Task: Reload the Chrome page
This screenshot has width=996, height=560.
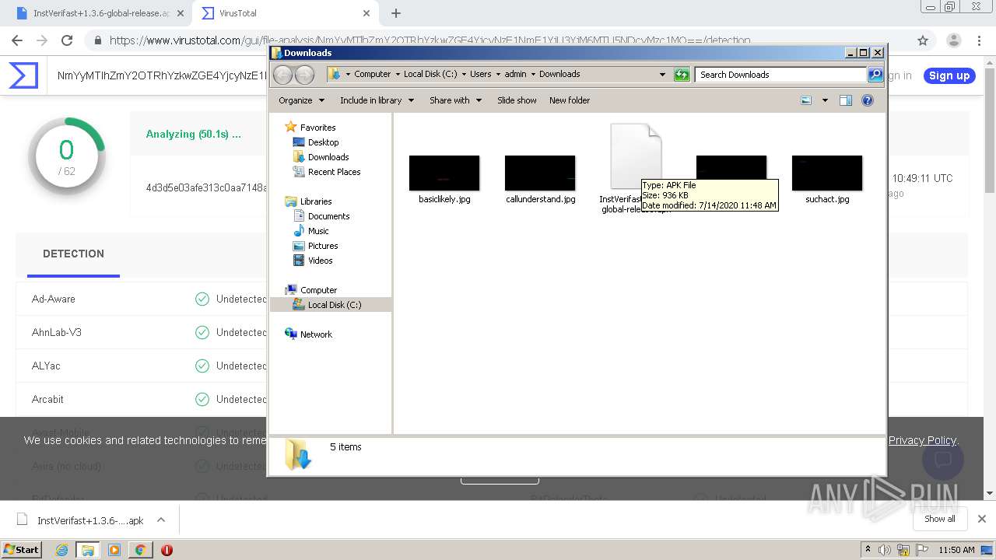Action: pyautogui.click(x=67, y=40)
